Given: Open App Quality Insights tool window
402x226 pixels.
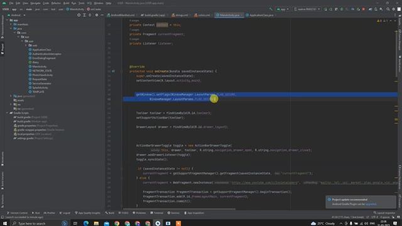Looking at the screenshot, I should 88,213.
